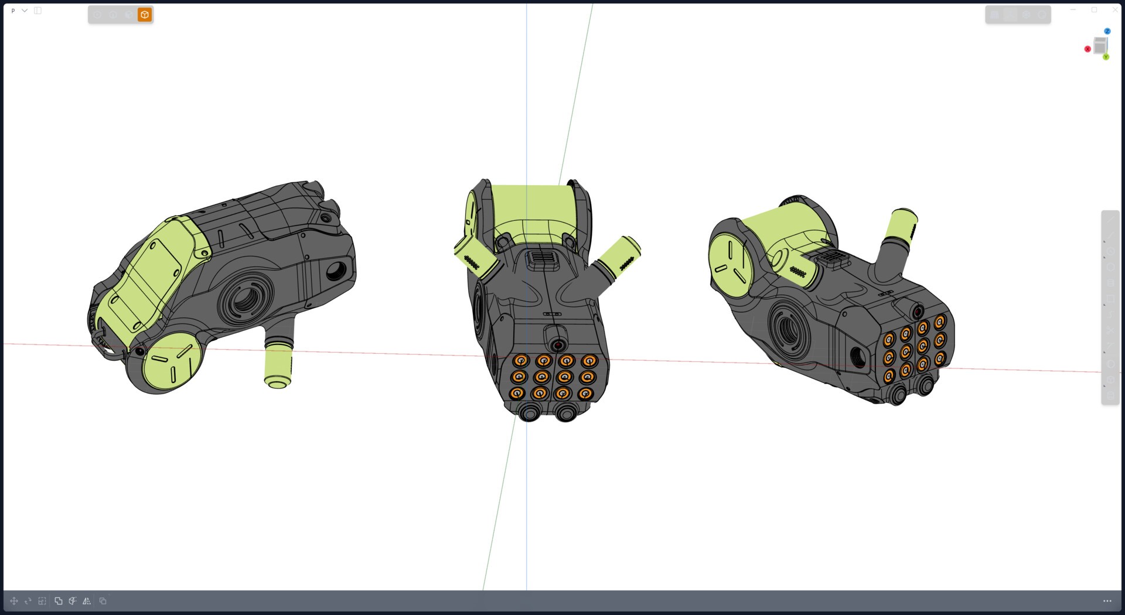This screenshot has height=615, width=1125.
Task: Select the orange solid selection mode cube
Action: click(145, 15)
